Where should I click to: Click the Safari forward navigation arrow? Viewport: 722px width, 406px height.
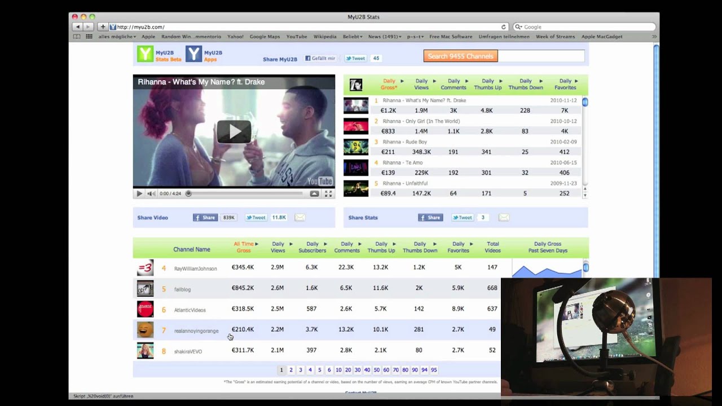tap(88, 27)
